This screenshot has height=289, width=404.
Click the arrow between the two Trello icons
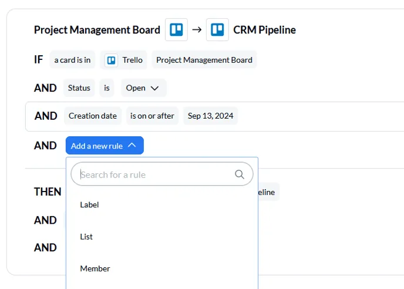pos(197,30)
